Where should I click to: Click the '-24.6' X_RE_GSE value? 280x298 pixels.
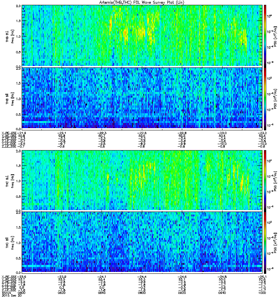[182, 277]
